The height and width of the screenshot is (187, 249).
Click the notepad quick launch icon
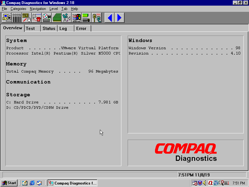tap(25, 183)
